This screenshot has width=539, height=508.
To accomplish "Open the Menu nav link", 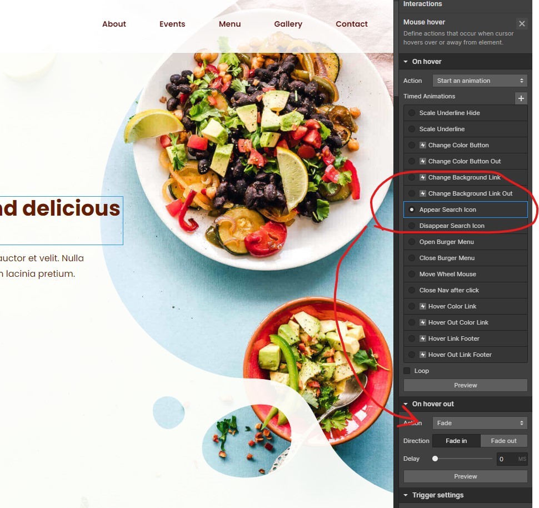I will (x=229, y=24).
